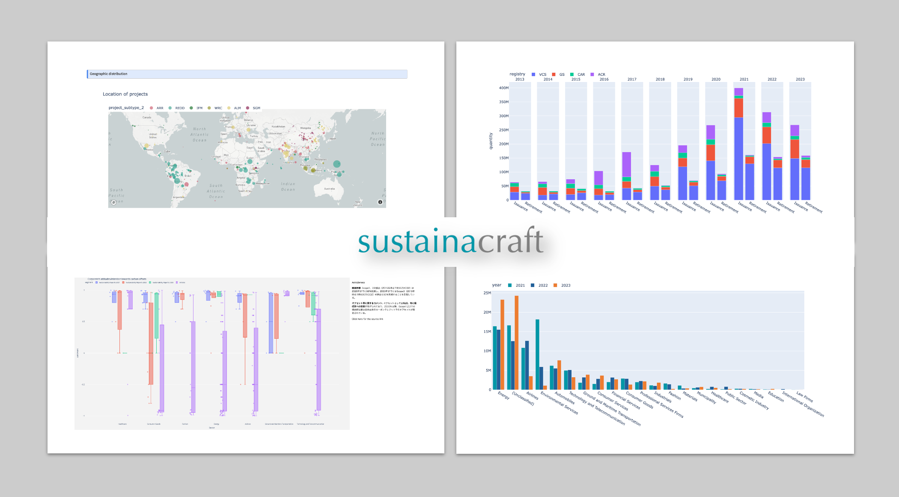Click the Mapbox logo on the map
Screen dimensions: 899x497
(113, 202)
